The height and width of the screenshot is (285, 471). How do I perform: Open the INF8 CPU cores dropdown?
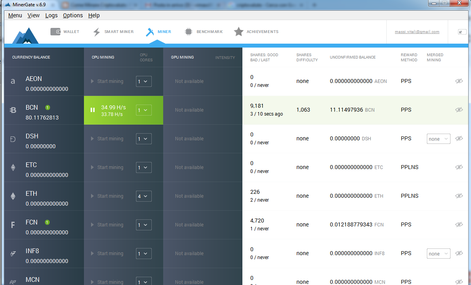[x=143, y=254]
